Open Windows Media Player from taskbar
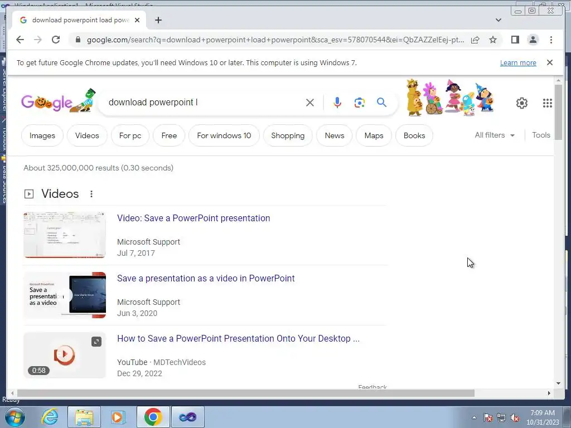Image resolution: width=571 pixels, height=428 pixels. coord(118,417)
